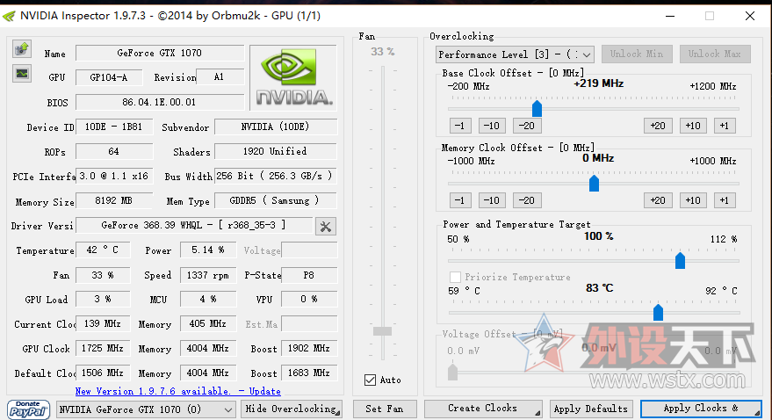Viewport: 772px width, 420px height.
Task: Click the NVIDIA Inspector title bar app icon
Action: point(9,16)
